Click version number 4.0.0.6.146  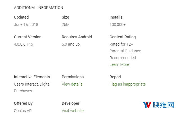pyautogui.click(x=23, y=44)
